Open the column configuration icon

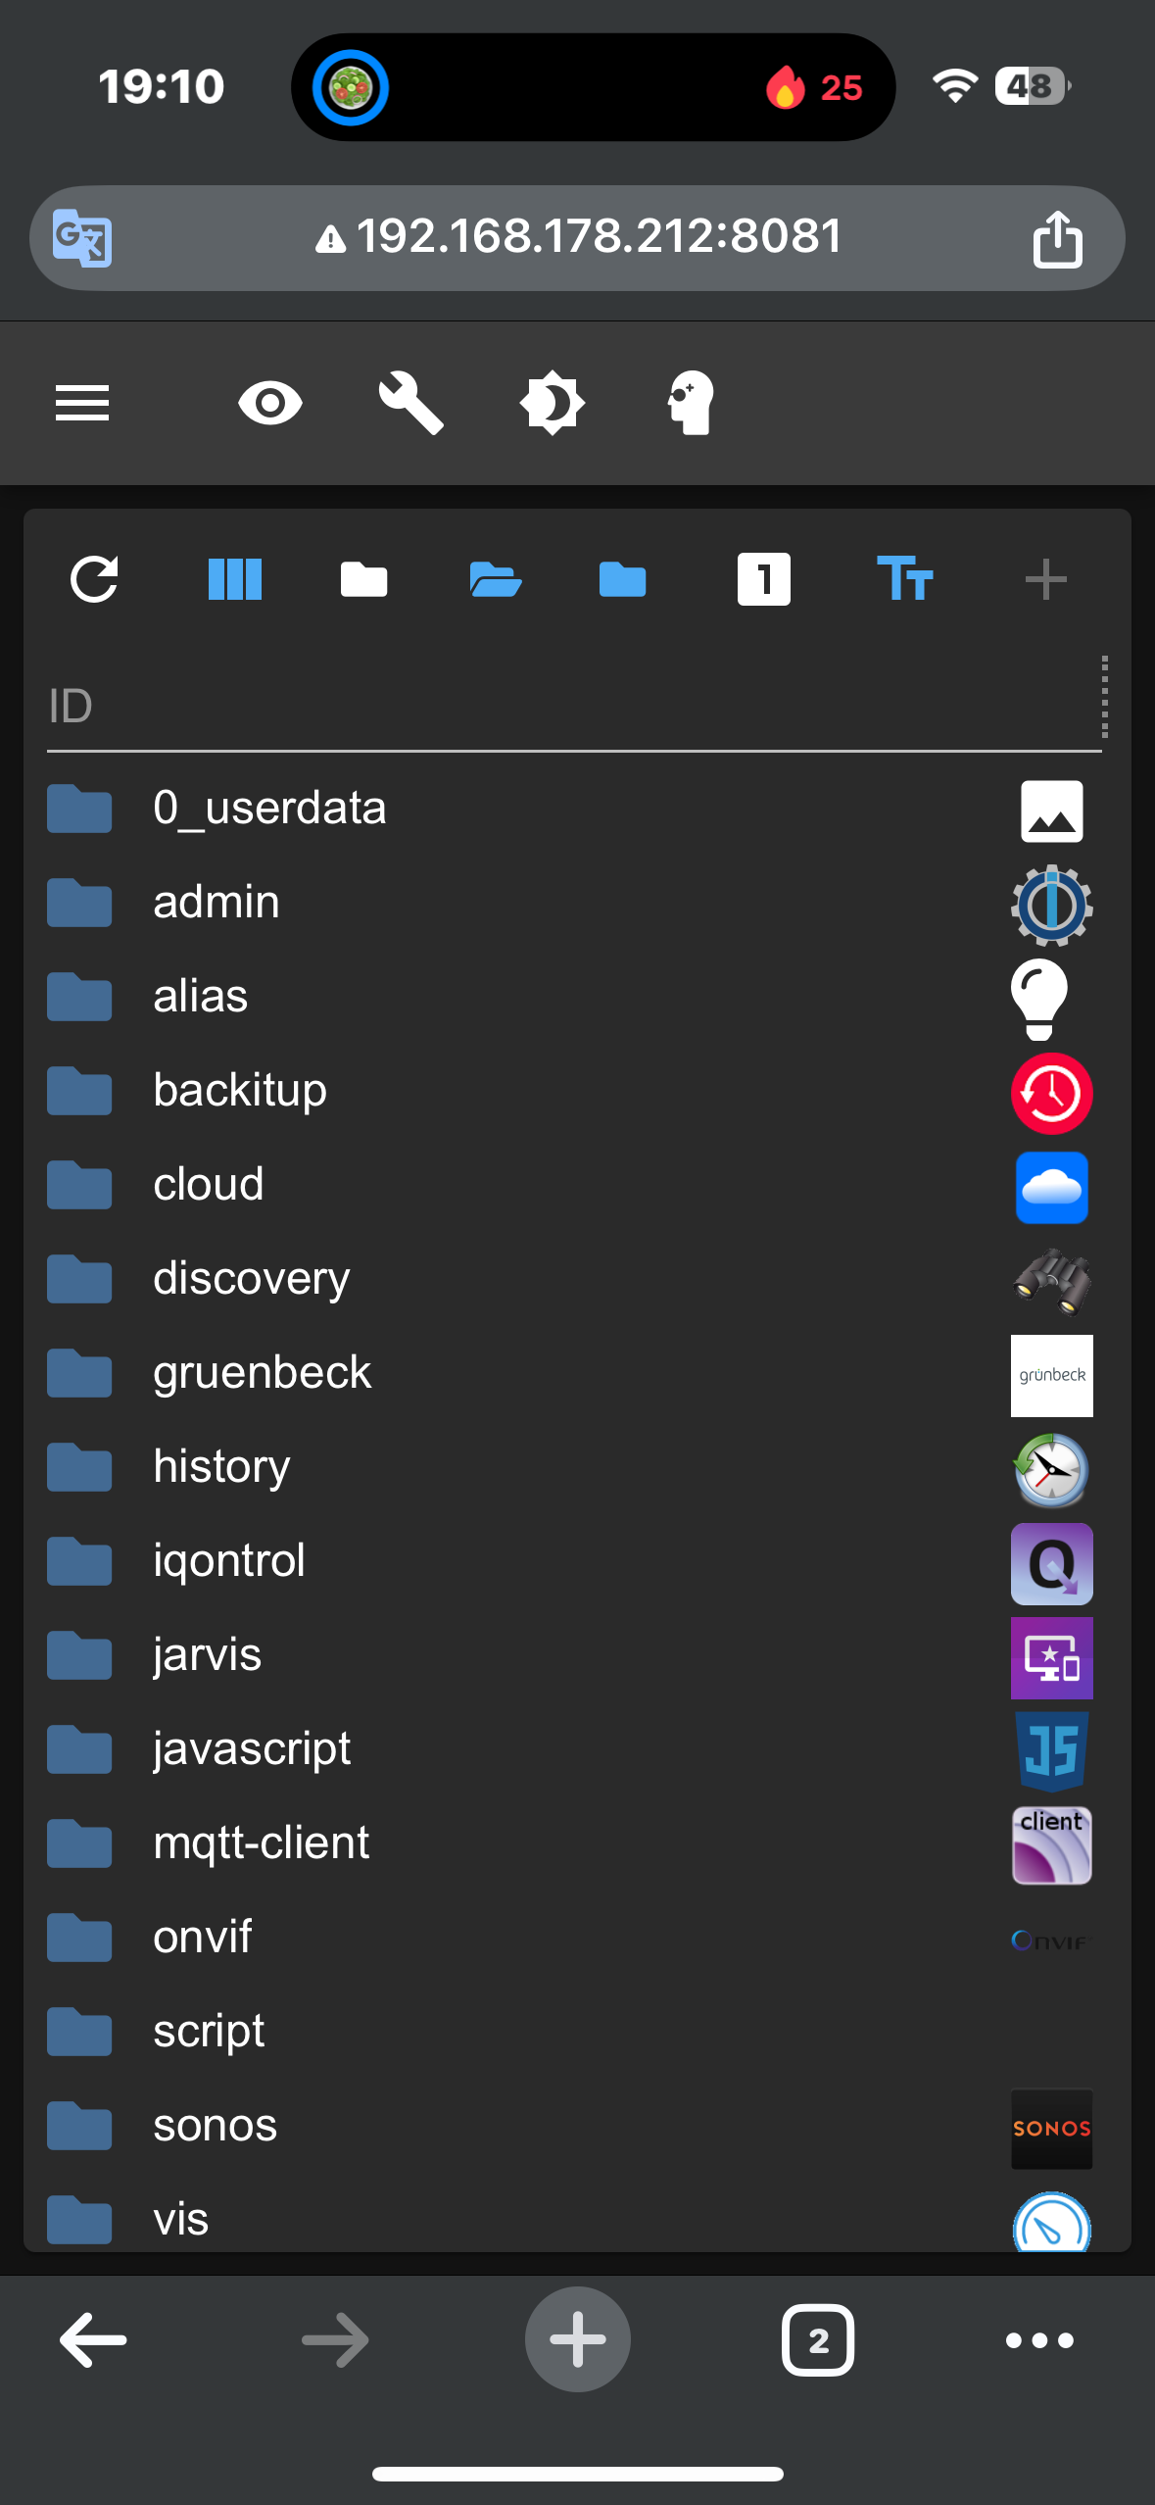tap(235, 579)
